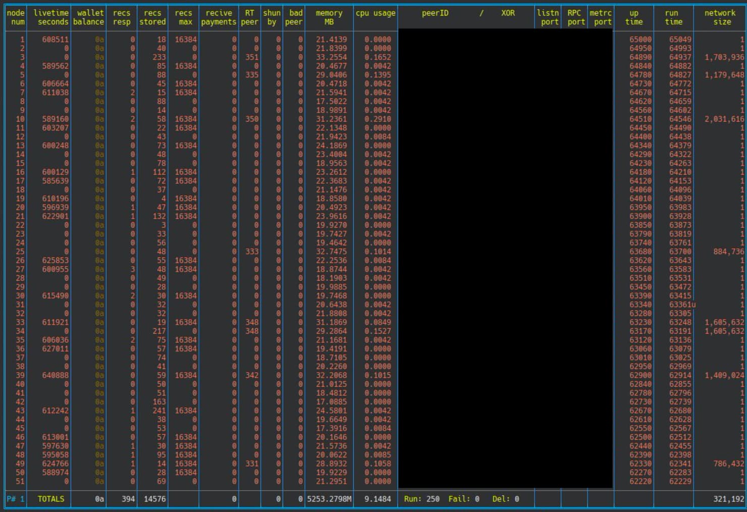The image size is (747, 512).
Task: Click network size 2,031,616 for node 10
Action: 724,119
